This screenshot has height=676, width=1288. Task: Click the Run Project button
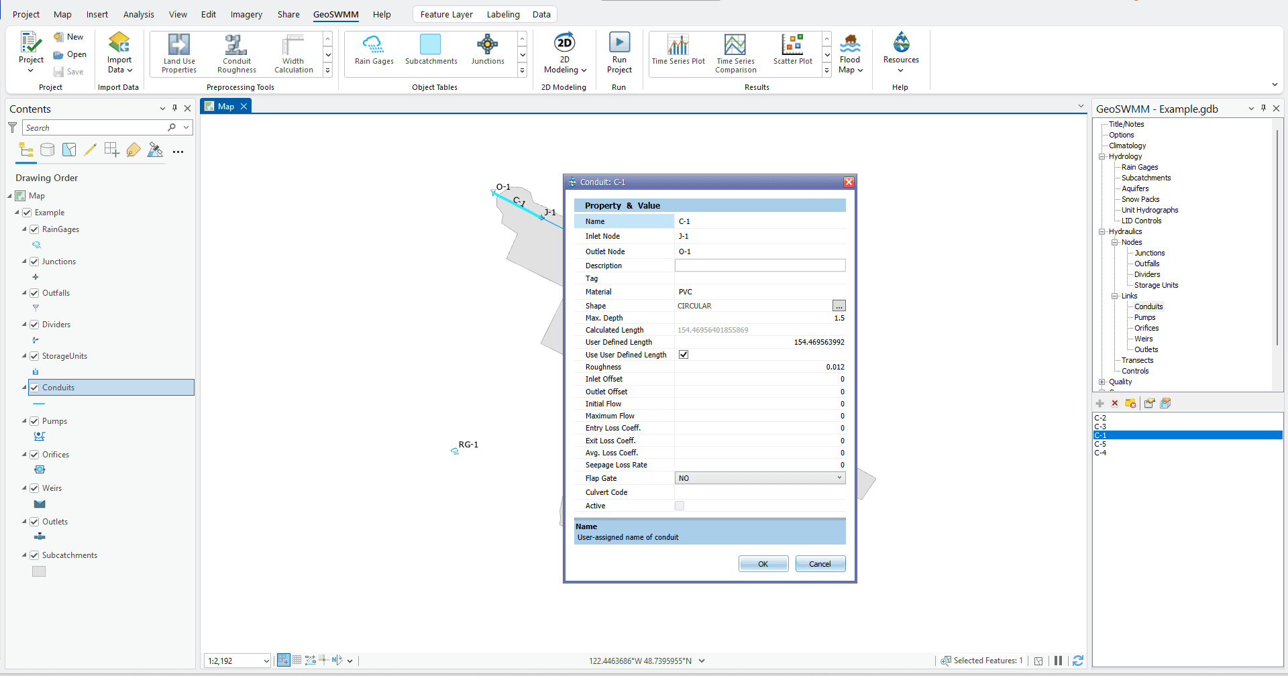point(619,52)
